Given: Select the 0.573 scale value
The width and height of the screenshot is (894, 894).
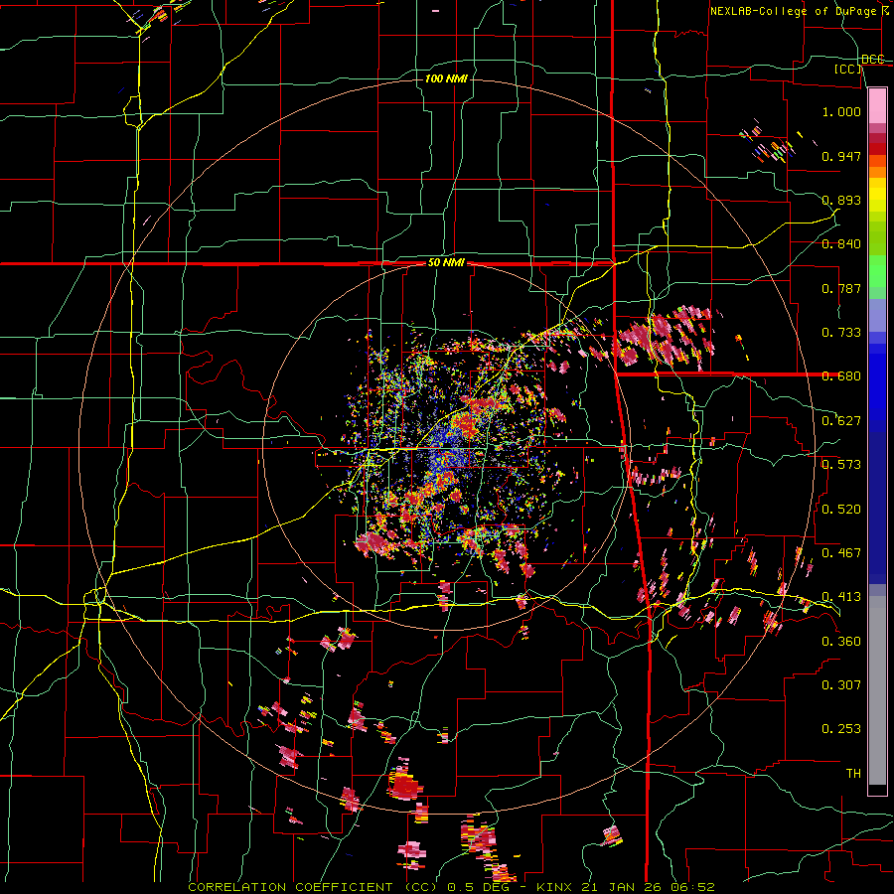Looking at the screenshot, I should coord(841,465).
